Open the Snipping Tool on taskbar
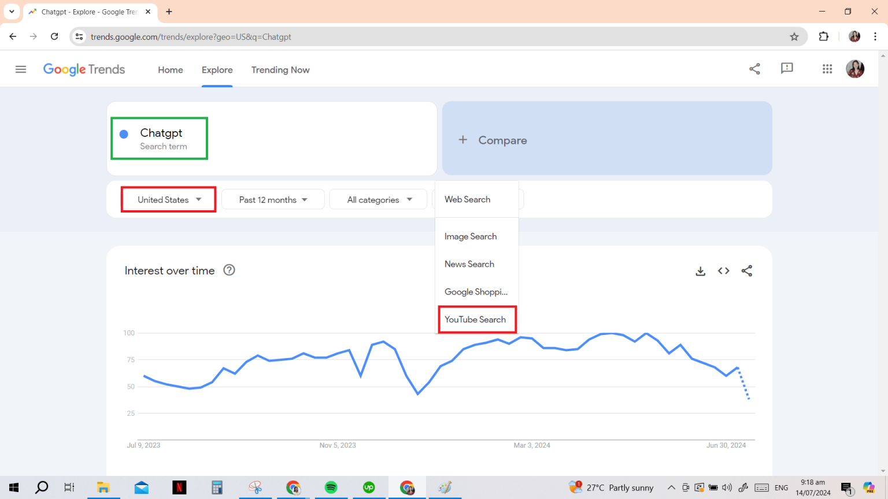Image resolution: width=888 pixels, height=499 pixels. point(255,487)
